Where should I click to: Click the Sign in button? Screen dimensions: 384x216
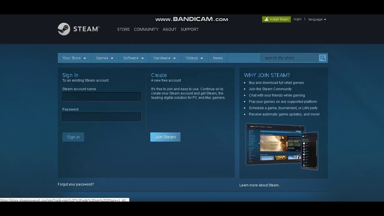pos(73,137)
